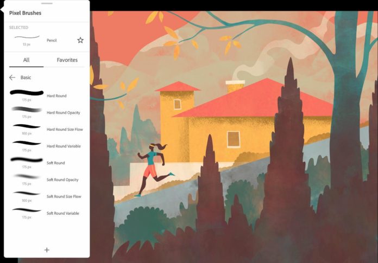The height and width of the screenshot is (263, 378).
Task: Select the Hard Round brush stroke preview
Action: [27, 93]
